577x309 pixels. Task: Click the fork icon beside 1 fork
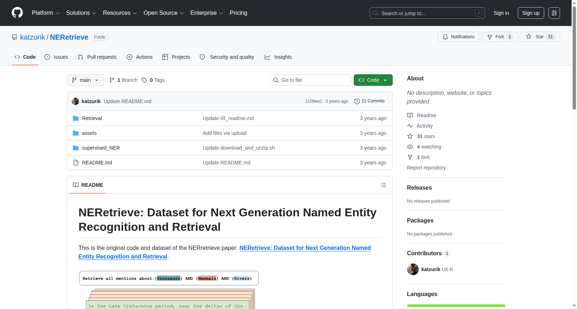(x=410, y=157)
